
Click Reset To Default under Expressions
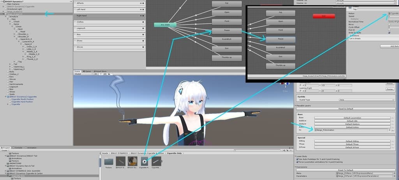[x=346, y=170]
